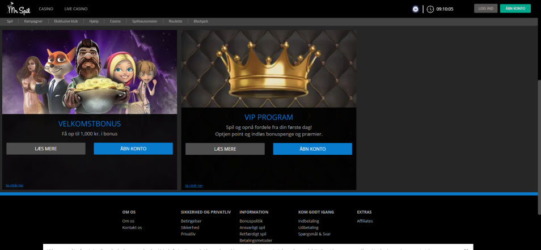541x250 pixels.
Task: Click the Log ind button
Action: [485, 9]
